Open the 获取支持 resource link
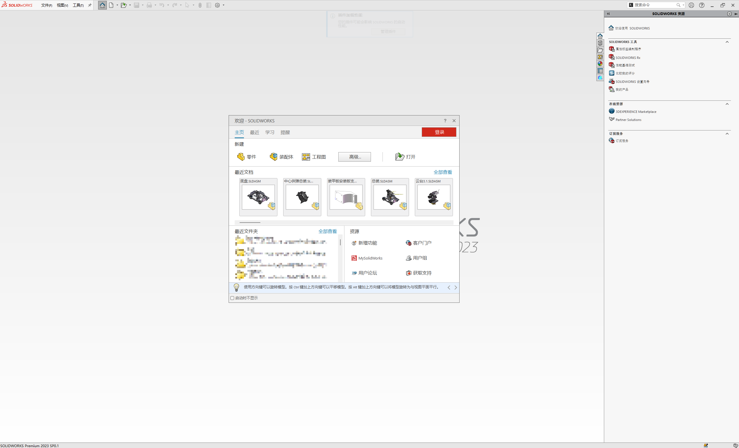This screenshot has width=739, height=448. click(419, 273)
